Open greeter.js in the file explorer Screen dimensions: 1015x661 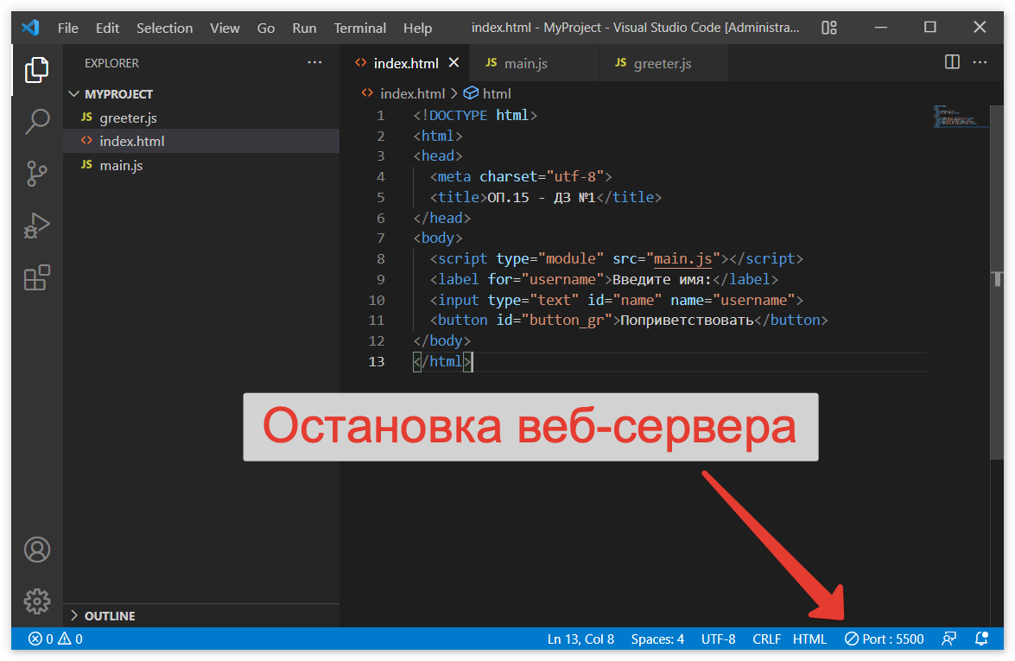point(128,118)
